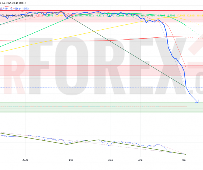Click the green indicator value 10,7566
The width and height of the screenshot is (203, 170).
[171, 16]
